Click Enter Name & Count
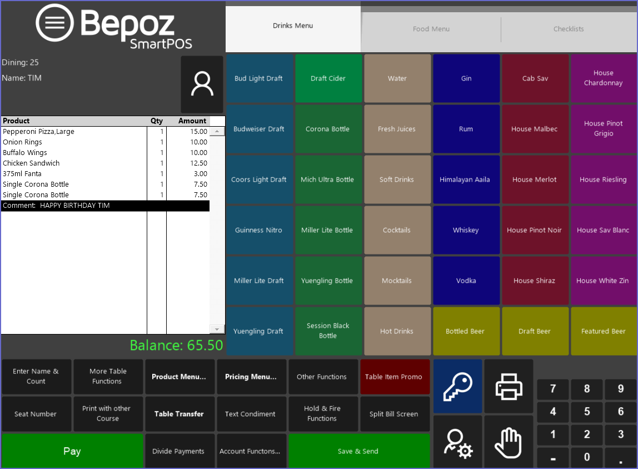This screenshot has height=469, width=638. pyautogui.click(x=36, y=377)
